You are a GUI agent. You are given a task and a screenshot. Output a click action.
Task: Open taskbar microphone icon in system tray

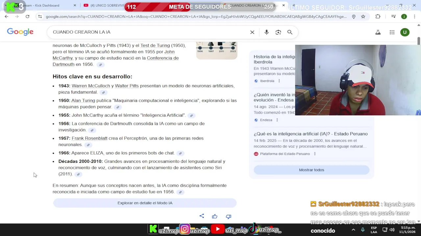[x=363, y=230]
